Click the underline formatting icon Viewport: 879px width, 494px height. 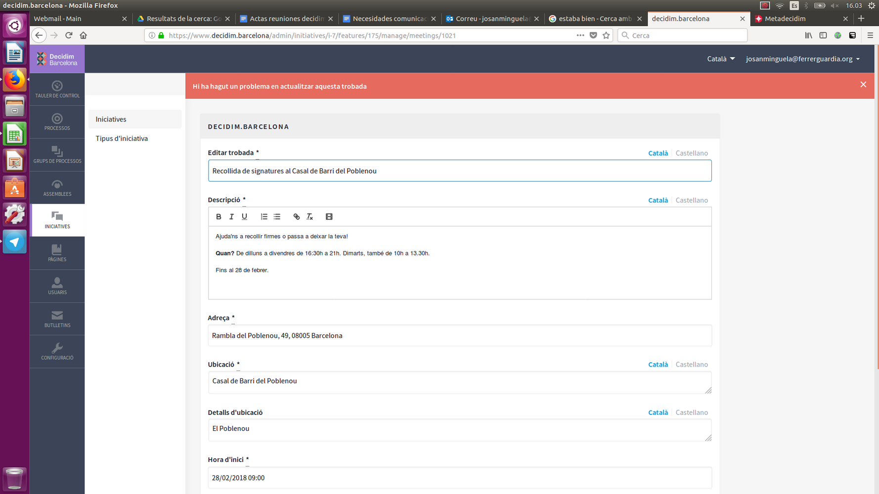click(244, 216)
